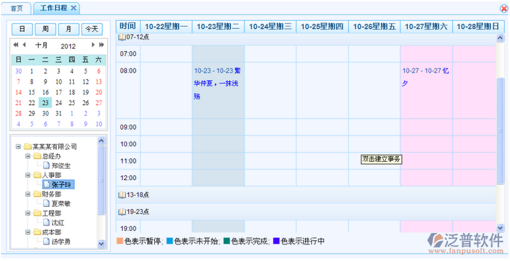Viewport: 510px width, 261px height.
Task: Select employee 郑俊生 in the tree
Action: point(62,166)
